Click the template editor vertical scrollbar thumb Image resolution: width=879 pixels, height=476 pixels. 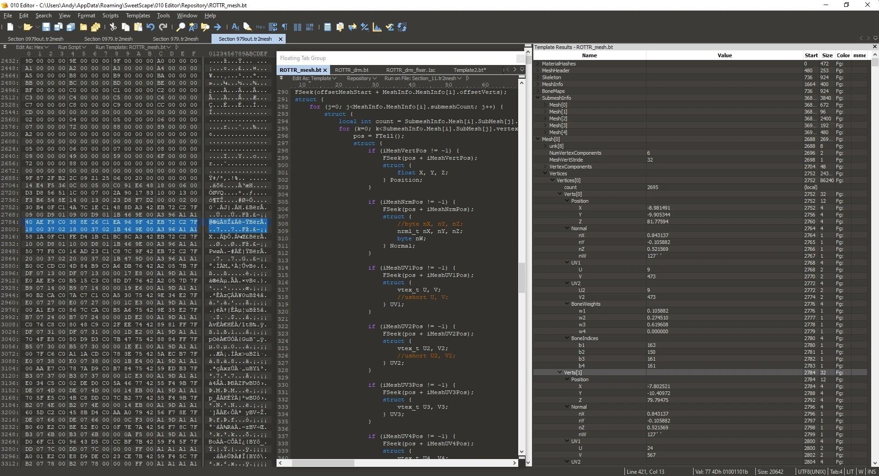tap(521, 278)
